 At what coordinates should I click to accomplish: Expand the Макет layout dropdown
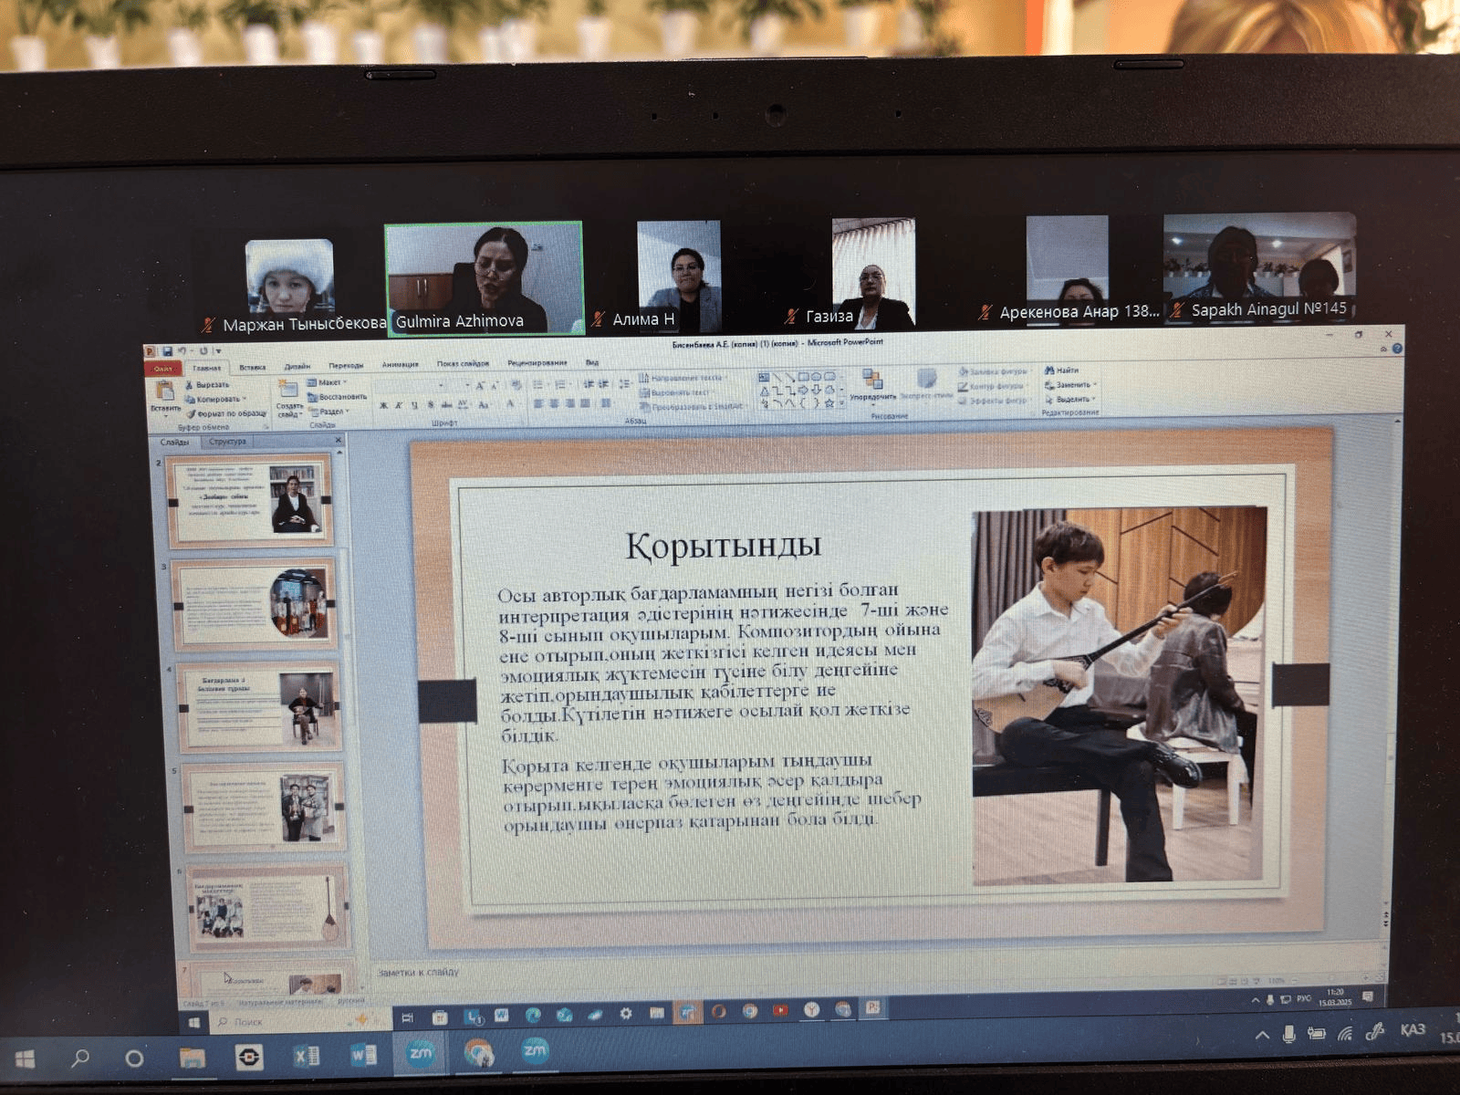[x=328, y=382]
